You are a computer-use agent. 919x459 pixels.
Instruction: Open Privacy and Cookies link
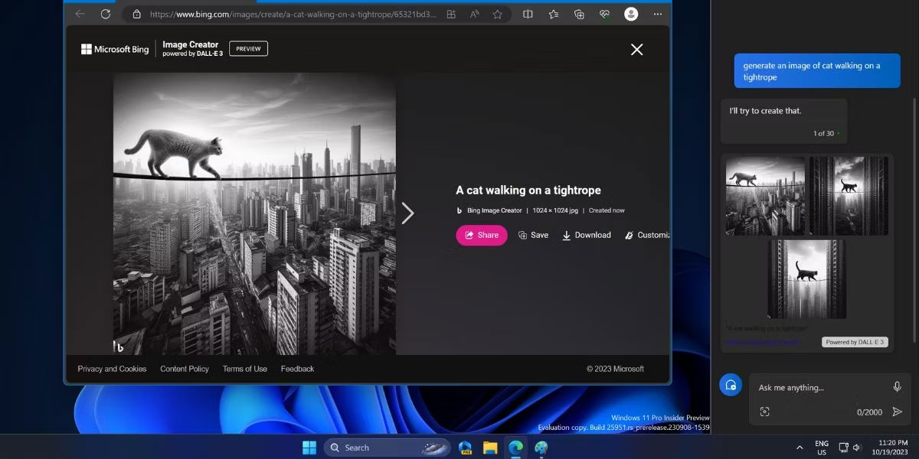tap(112, 369)
